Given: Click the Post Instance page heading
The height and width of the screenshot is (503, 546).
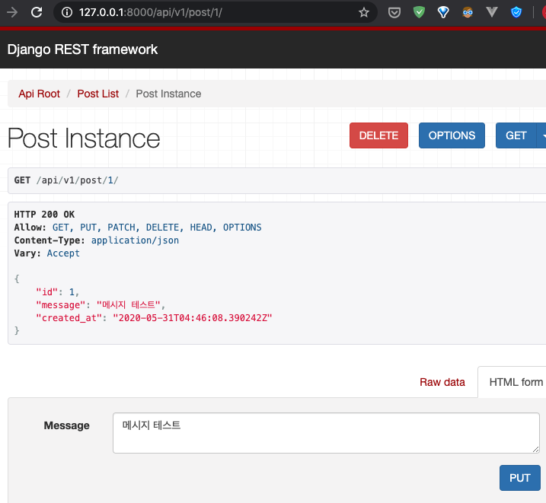Looking at the screenshot, I should pos(84,138).
